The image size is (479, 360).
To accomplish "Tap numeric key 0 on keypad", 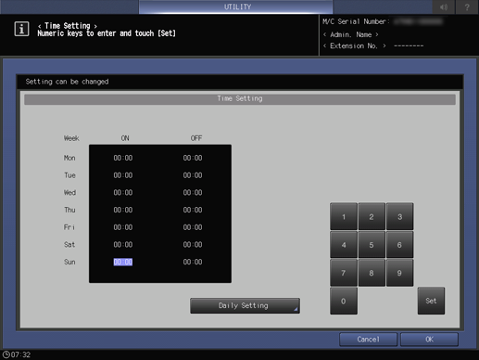I will tap(344, 301).
